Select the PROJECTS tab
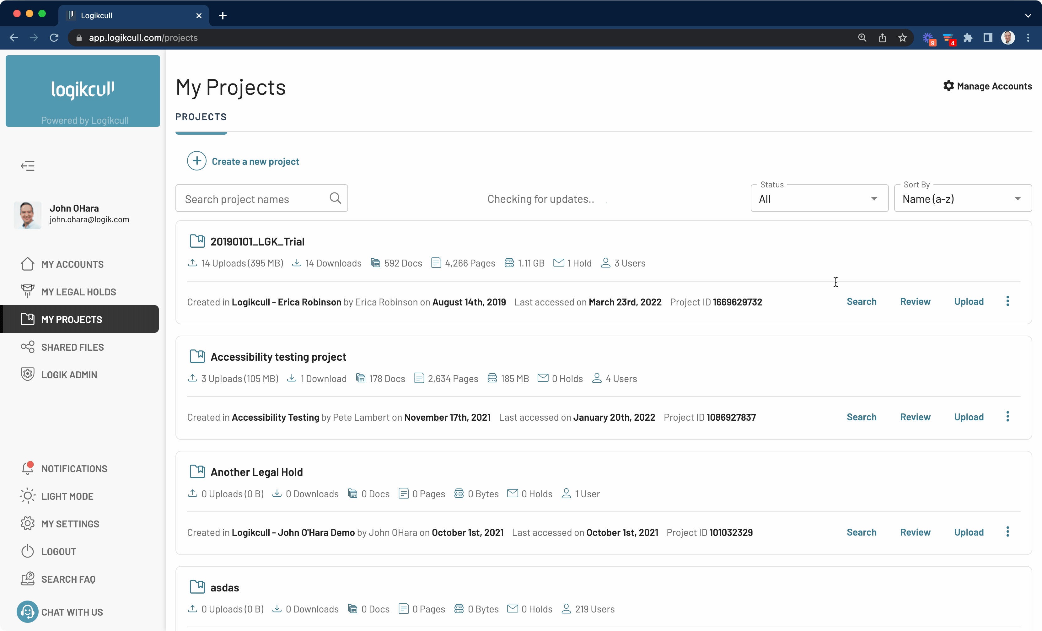This screenshot has height=631, width=1042. tap(201, 117)
